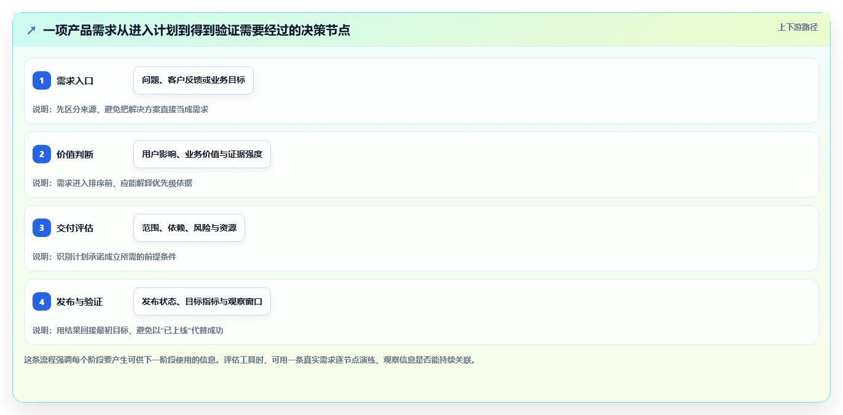Click the 价值判断 step title
The height and width of the screenshot is (415, 843).
tap(75, 154)
